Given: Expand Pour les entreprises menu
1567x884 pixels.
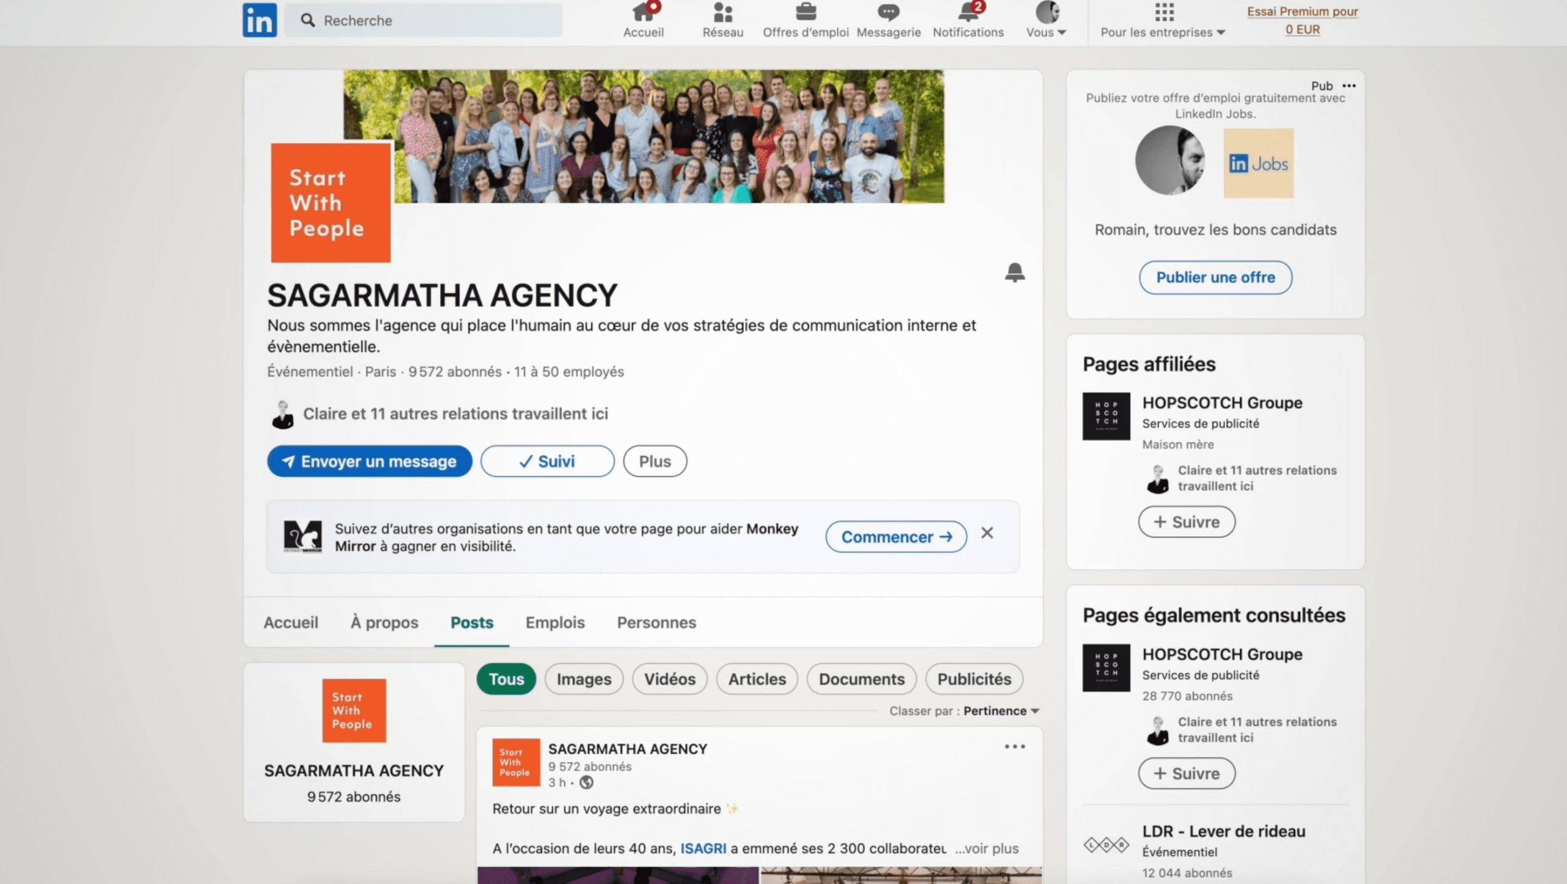Looking at the screenshot, I should click(x=1162, y=20).
